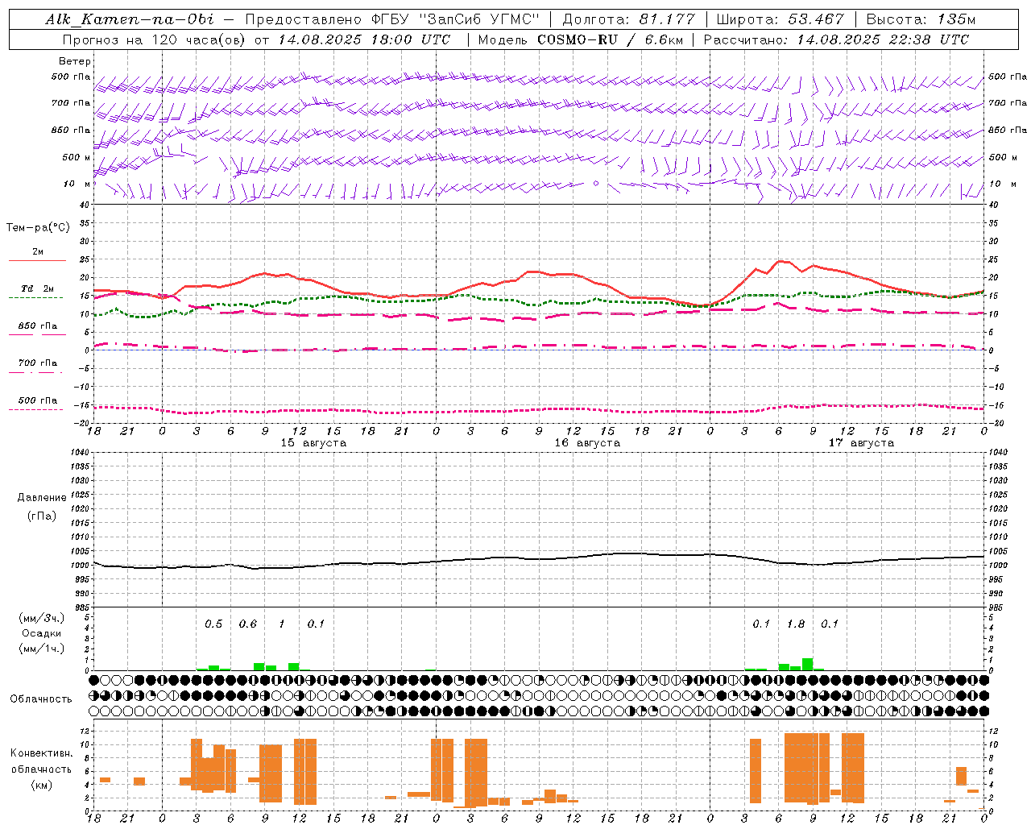Click the 0.5 precipitation amount
Screen dimensions: 1031x825
[x=213, y=624]
